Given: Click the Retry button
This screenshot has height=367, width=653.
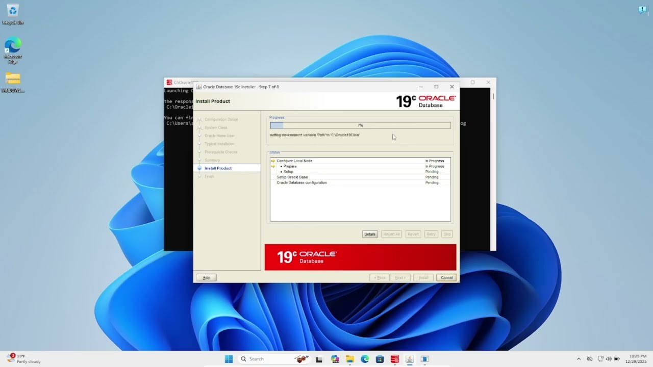Looking at the screenshot, I should point(431,234).
